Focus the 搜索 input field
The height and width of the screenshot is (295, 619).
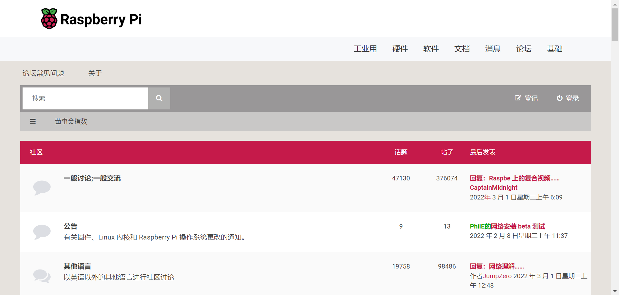coord(85,98)
